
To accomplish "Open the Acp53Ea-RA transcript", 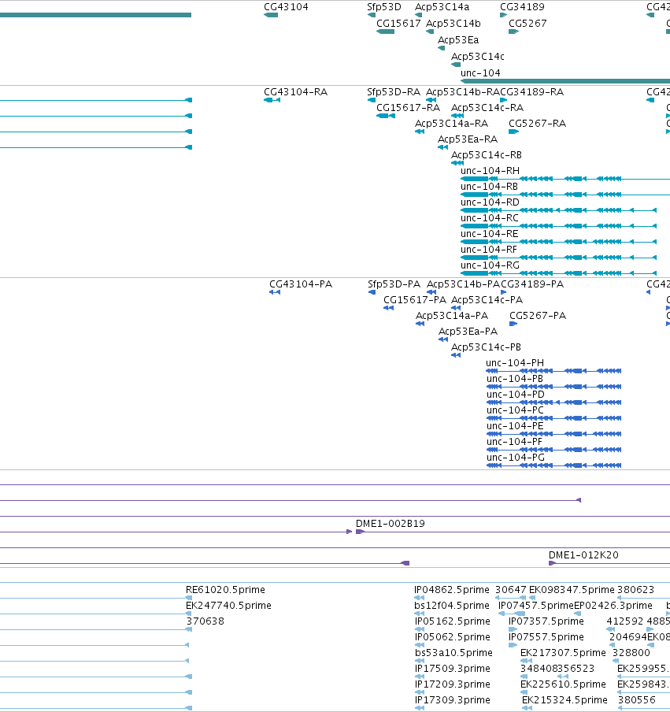I will pyautogui.click(x=442, y=147).
